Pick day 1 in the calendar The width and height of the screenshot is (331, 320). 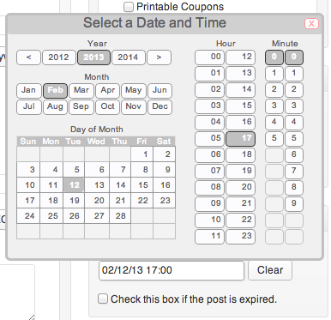pos(142,154)
